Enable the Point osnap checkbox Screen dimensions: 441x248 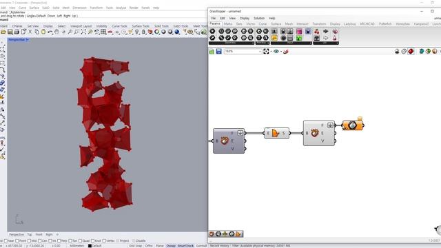pyautogui.click(x=17, y=241)
